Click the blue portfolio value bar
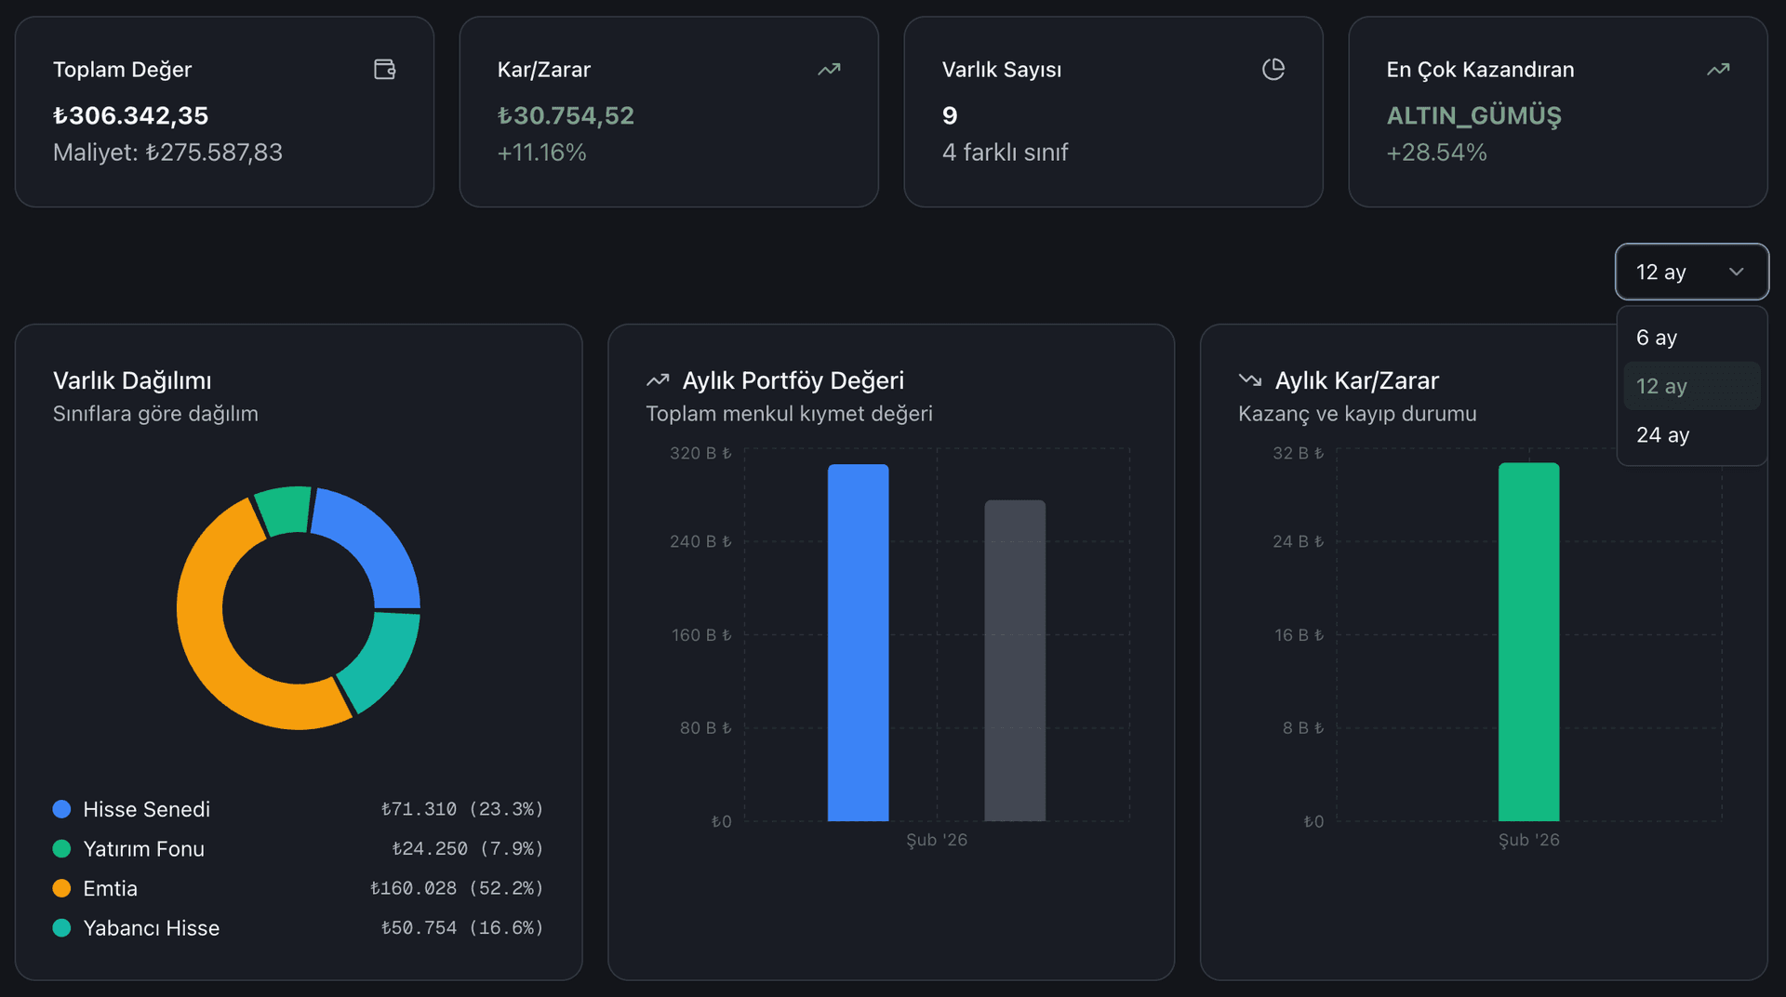 click(858, 642)
